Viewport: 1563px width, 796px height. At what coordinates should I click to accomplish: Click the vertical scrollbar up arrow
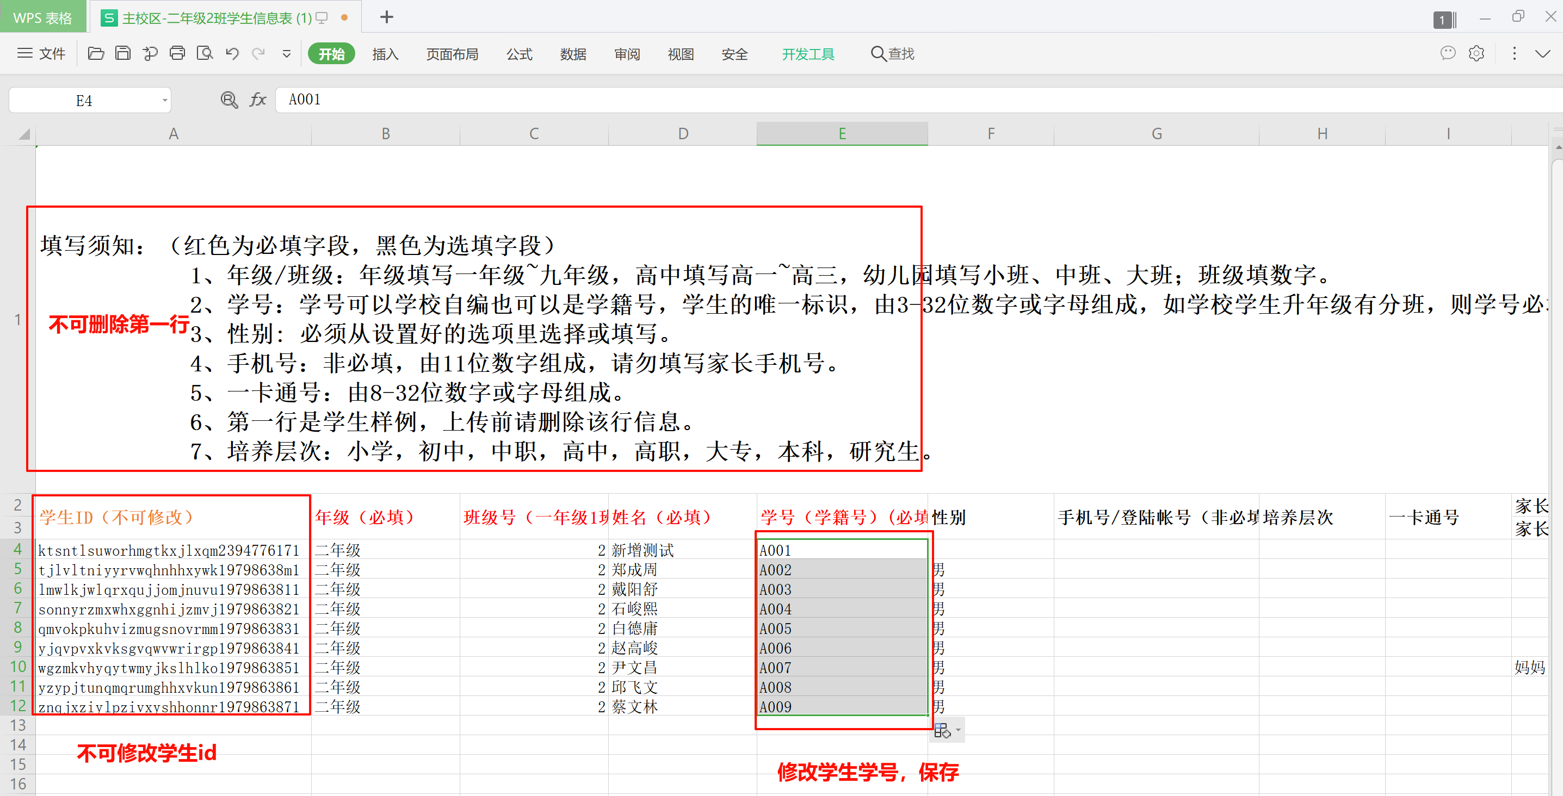1557,148
